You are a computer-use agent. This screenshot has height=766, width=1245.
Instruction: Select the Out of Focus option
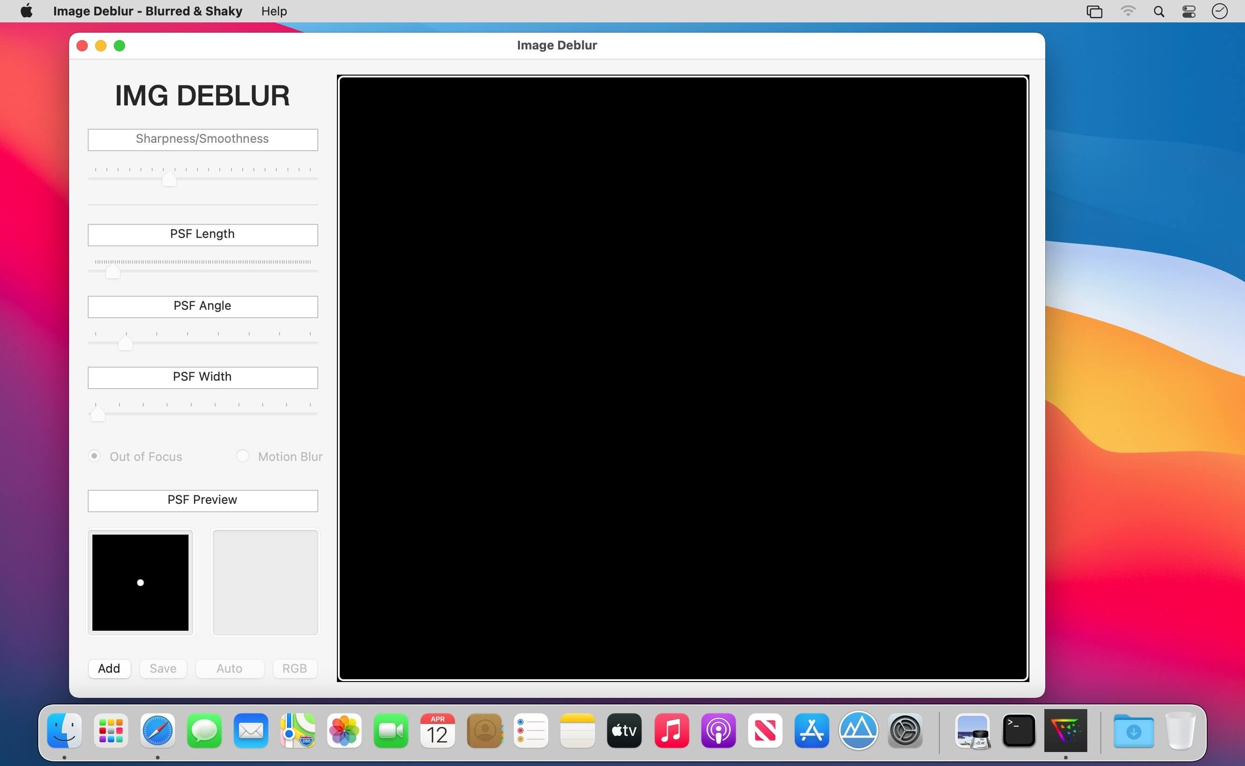pos(94,456)
